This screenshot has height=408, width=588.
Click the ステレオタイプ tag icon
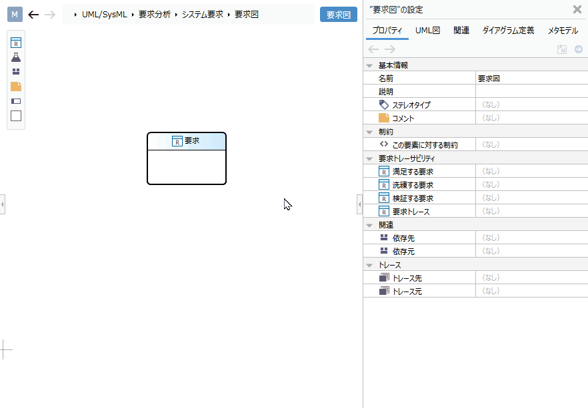click(x=383, y=104)
